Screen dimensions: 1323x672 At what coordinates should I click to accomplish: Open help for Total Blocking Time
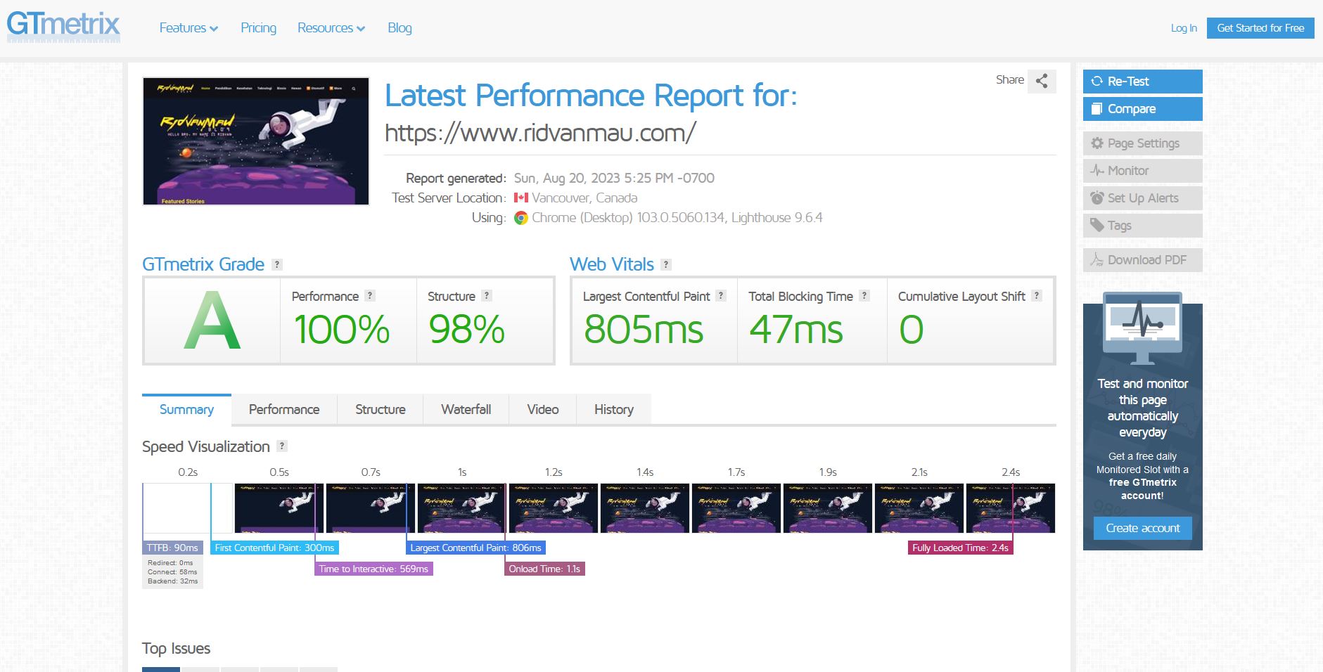864,296
